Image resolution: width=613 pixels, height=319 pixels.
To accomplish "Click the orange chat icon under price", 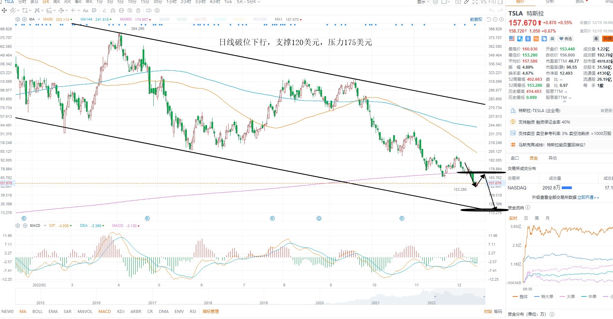I will pos(536,39).
